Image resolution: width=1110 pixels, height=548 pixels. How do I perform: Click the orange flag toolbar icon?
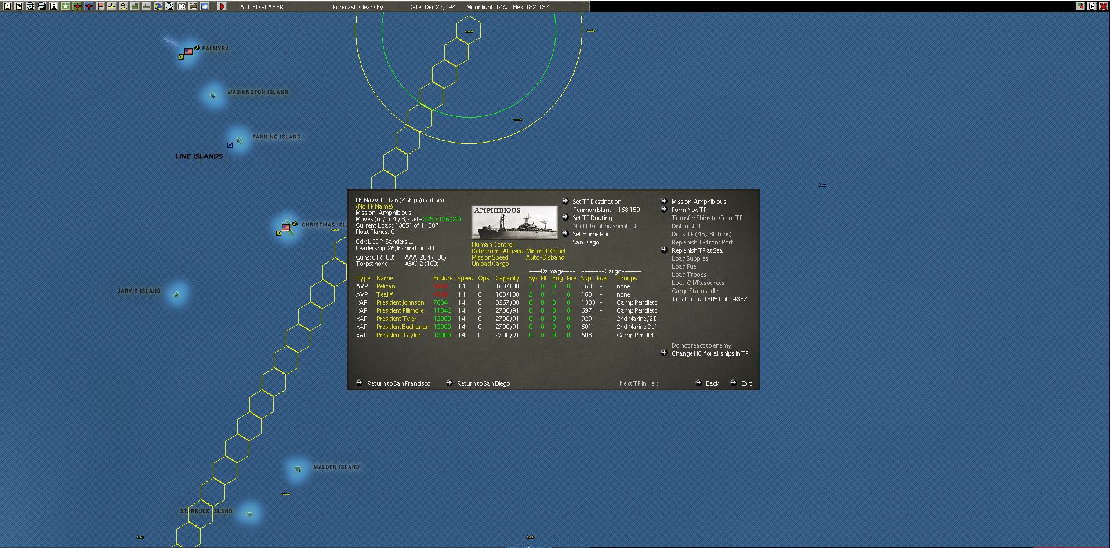click(x=100, y=6)
